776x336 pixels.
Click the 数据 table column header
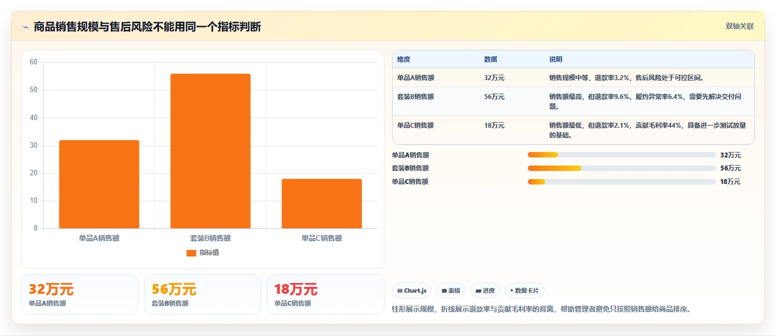point(490,60)
